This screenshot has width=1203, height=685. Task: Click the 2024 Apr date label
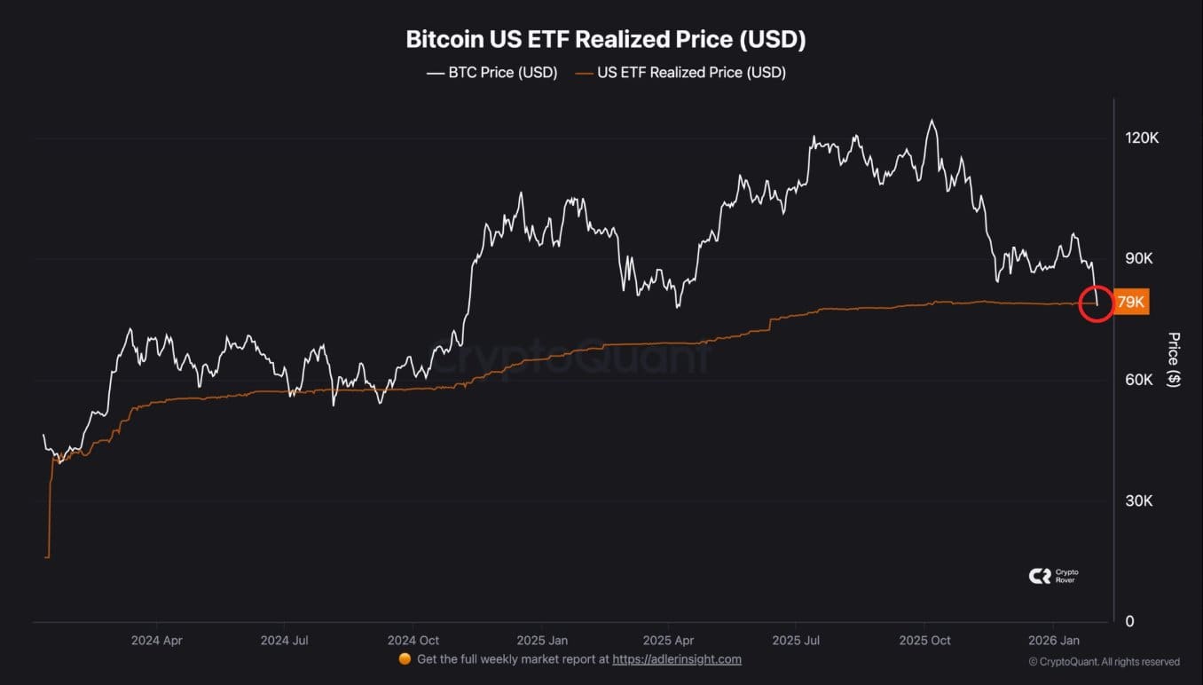pos(157,640)
